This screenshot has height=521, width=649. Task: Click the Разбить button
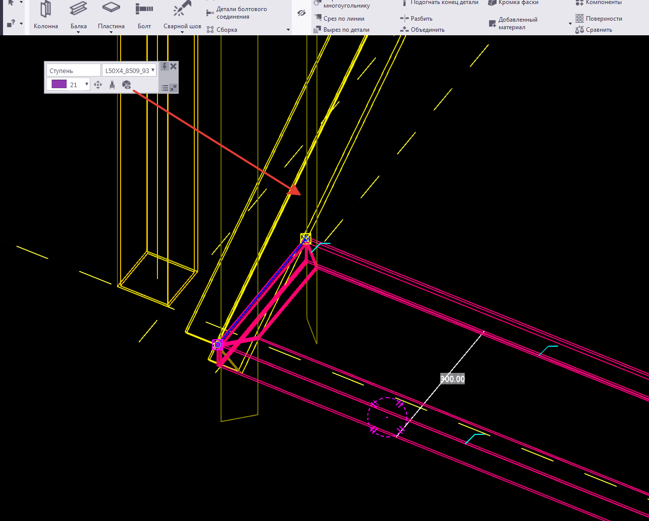[x=421, y=19]
